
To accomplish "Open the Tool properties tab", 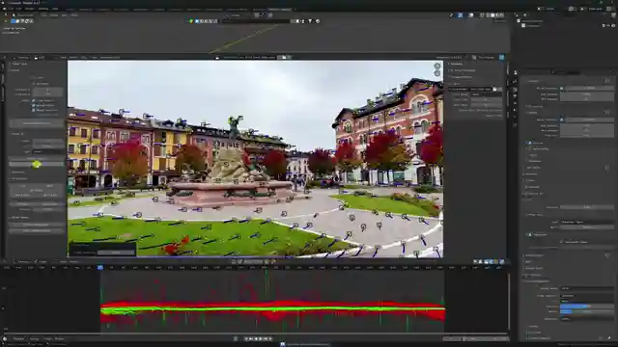I will pos(515,73).
